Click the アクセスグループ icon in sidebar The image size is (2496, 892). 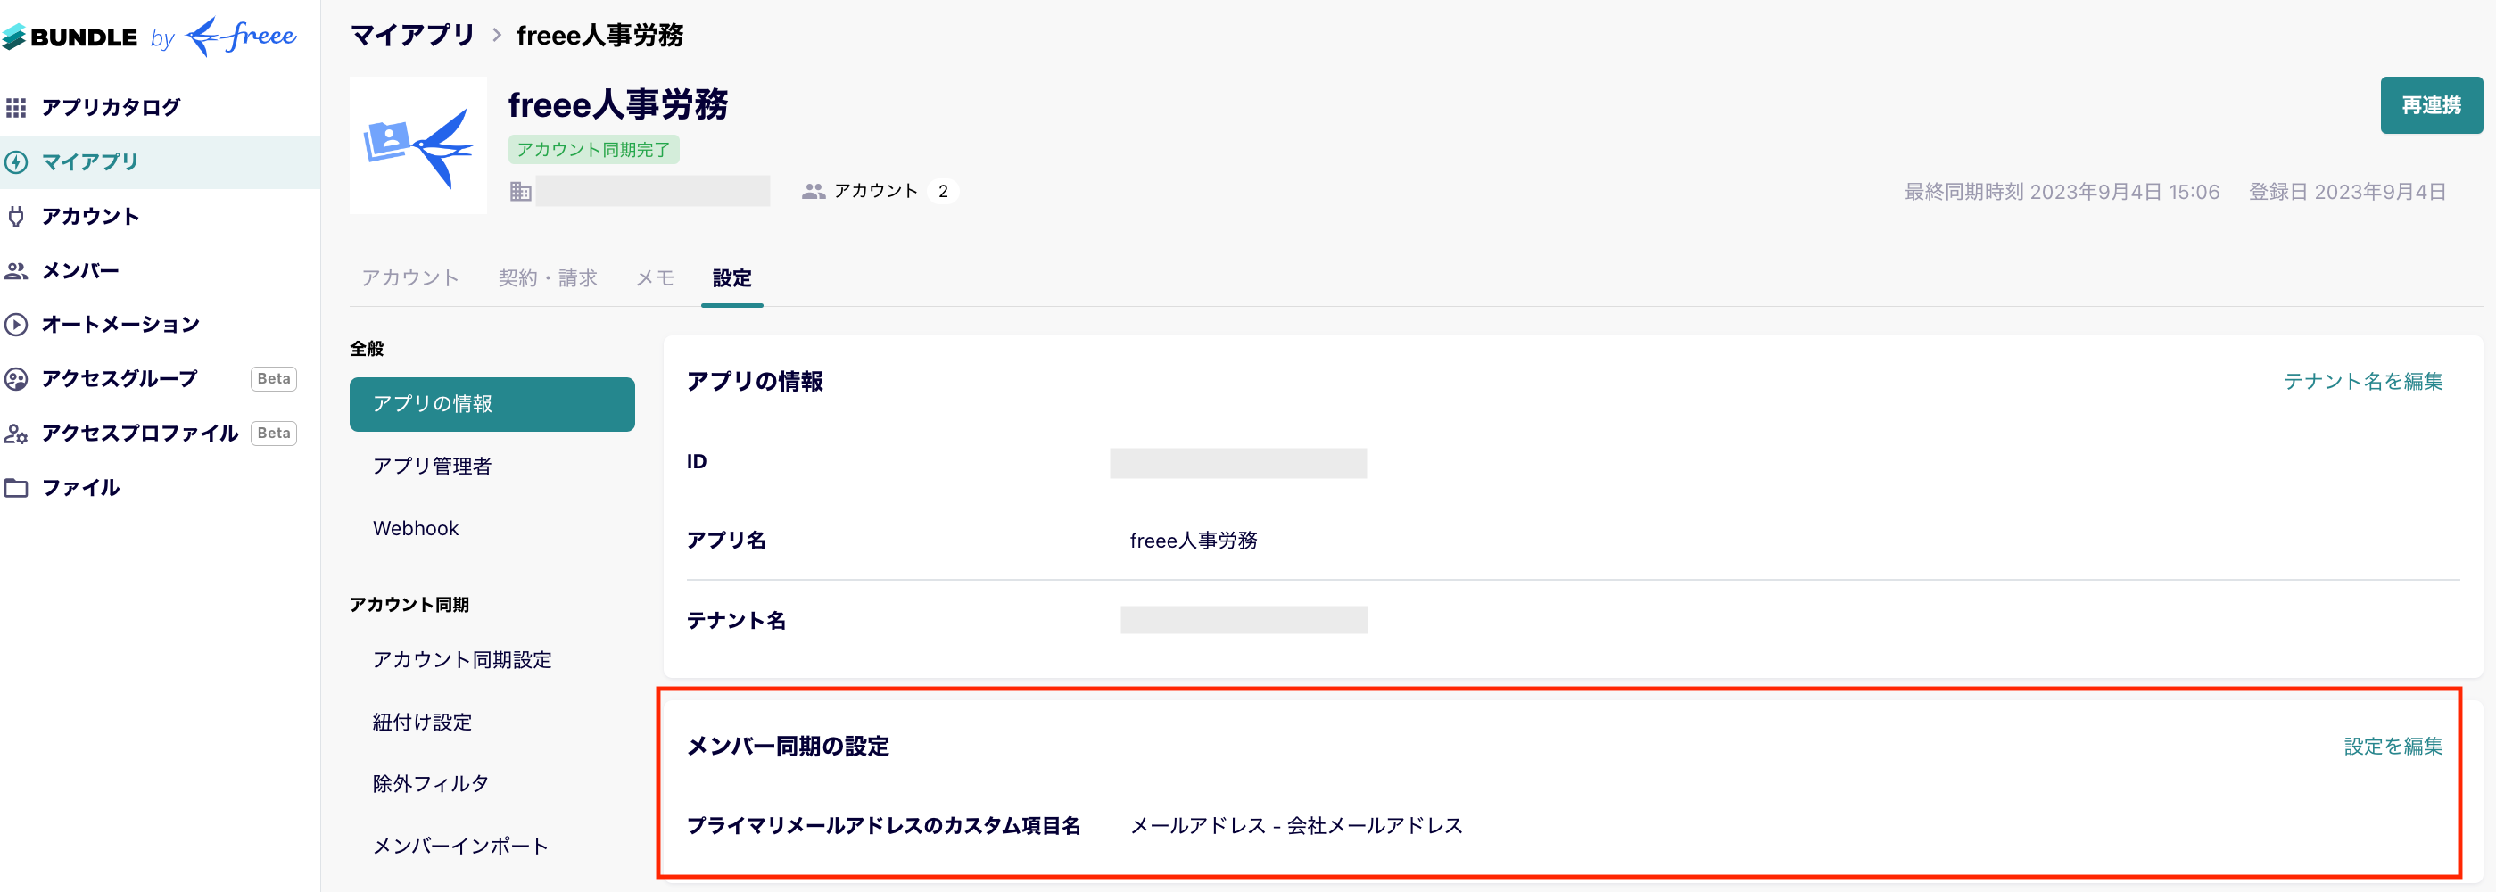16,379
